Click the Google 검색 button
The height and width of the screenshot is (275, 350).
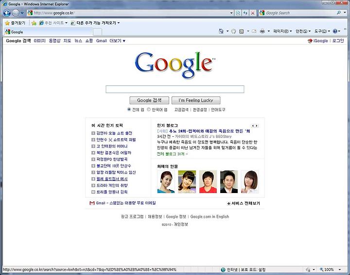tap(149, 100)
